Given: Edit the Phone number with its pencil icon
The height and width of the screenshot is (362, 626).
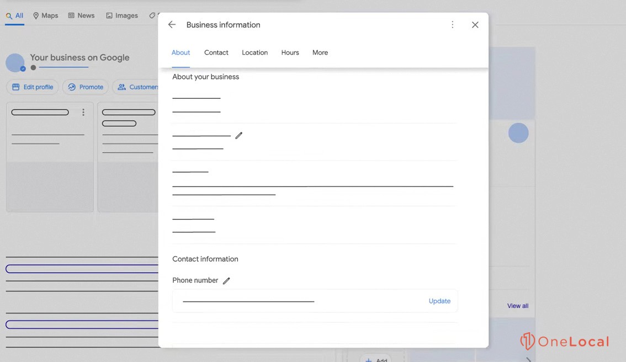Looking at the screenshot, I should pos(226,280).
